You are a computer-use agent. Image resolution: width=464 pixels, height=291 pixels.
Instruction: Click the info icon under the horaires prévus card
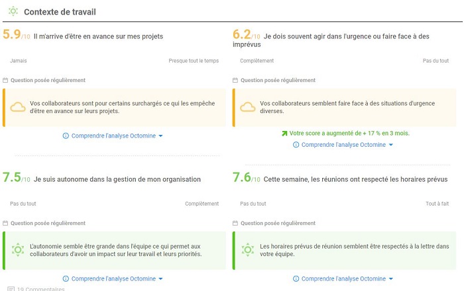point(296,279)
